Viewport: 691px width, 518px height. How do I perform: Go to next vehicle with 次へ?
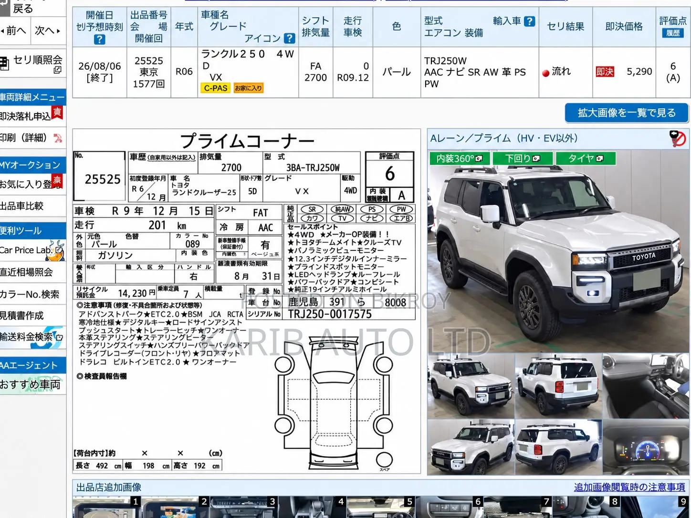point(47,31)
